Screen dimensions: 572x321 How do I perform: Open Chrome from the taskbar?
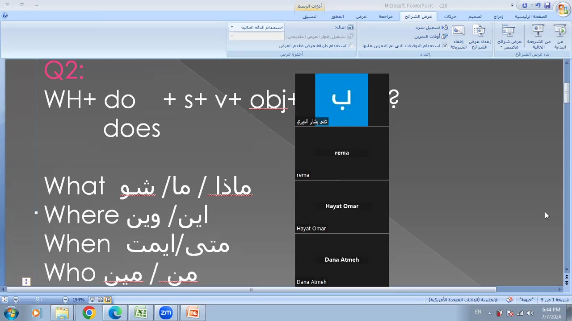click(89, 313)
